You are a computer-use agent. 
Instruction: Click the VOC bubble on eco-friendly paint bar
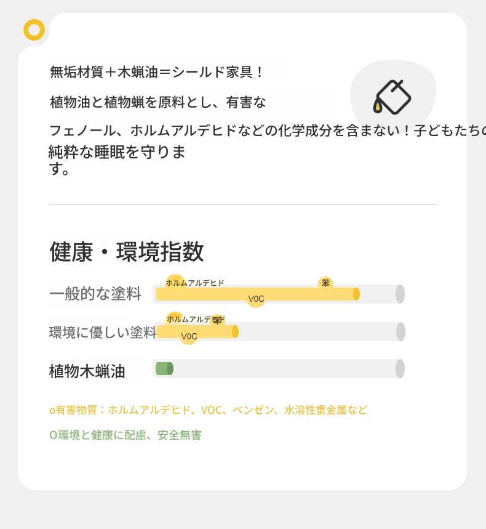click(x=189, y=336)
